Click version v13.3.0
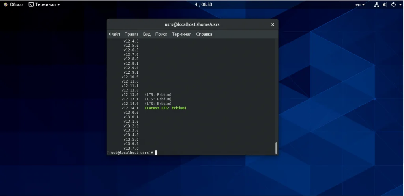This screenshot has width=404, height=196. (x=131, y=131)
